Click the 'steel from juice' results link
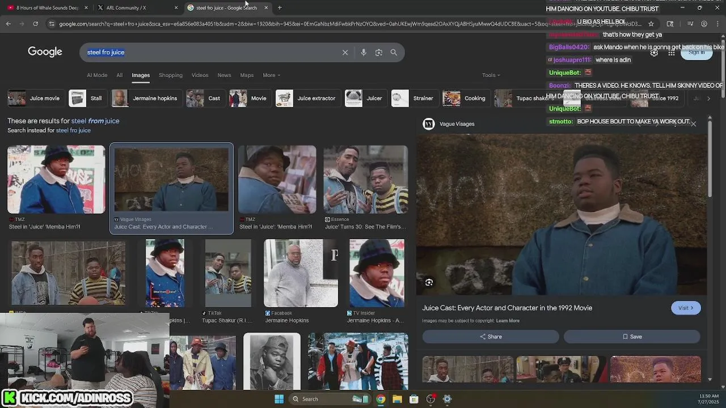The image size is (726, 408). pyautogui.click(x=95, y=121)
